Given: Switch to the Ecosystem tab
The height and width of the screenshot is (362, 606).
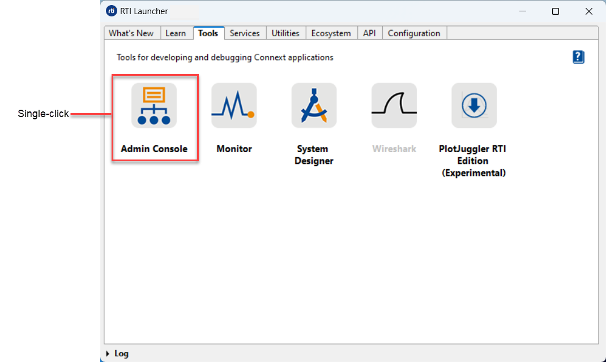Looking at the screenshot, I should coord(331,33).
